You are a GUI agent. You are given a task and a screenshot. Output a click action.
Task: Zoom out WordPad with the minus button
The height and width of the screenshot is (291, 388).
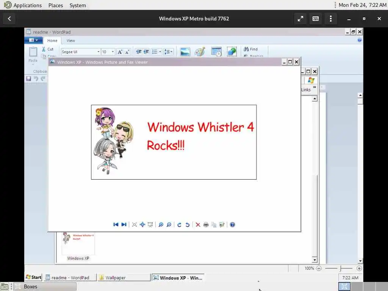[319, 268]
